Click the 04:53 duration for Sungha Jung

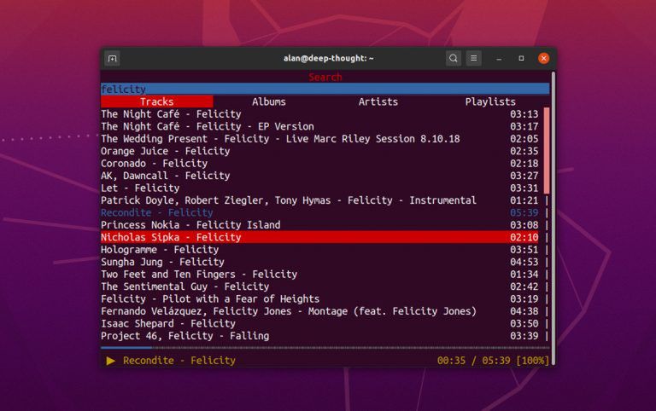(524, 262)
